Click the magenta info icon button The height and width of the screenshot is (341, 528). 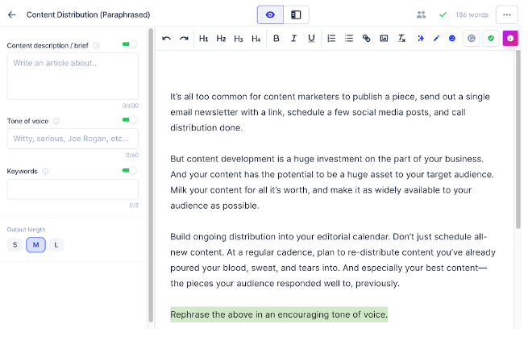click(x=510, y=39)
